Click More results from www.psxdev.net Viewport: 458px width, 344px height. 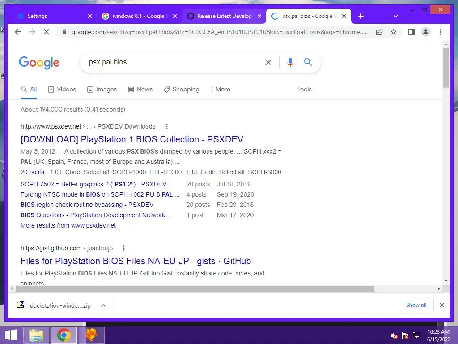tap(68, 225)
